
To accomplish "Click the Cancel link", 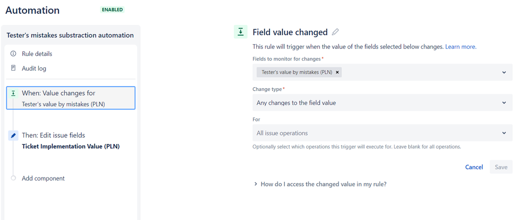I will [x=474, y=167].
